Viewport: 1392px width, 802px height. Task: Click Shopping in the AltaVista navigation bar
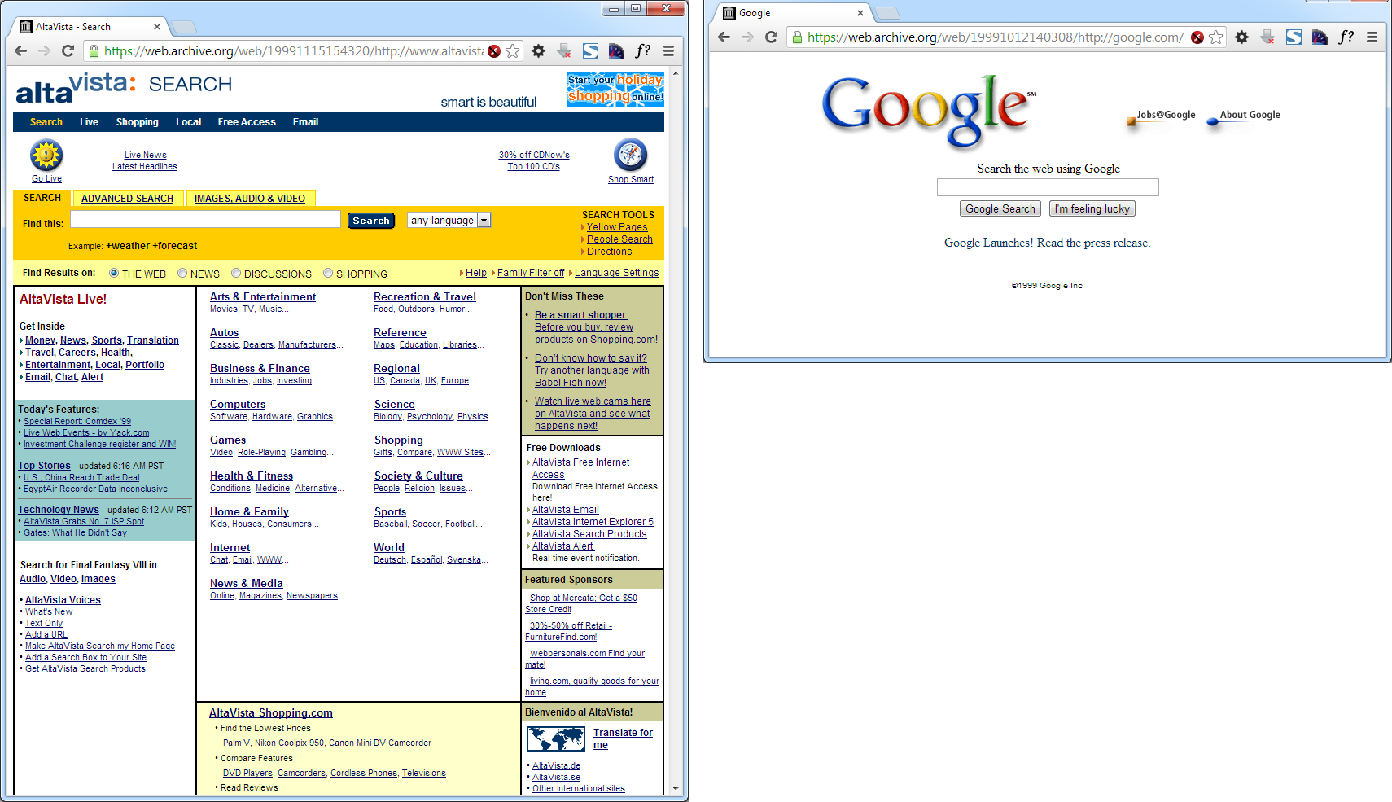[x=137, y=122]
